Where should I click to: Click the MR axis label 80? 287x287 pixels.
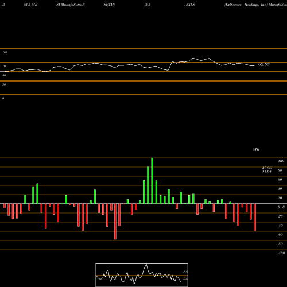pyautogui.click(x=280, y=170)
